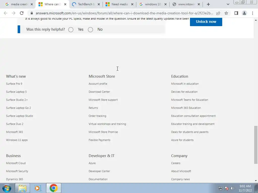Switch to the 'windows 10' tab
The width and height of the screenshot is (258, 193).
[153, 4]
